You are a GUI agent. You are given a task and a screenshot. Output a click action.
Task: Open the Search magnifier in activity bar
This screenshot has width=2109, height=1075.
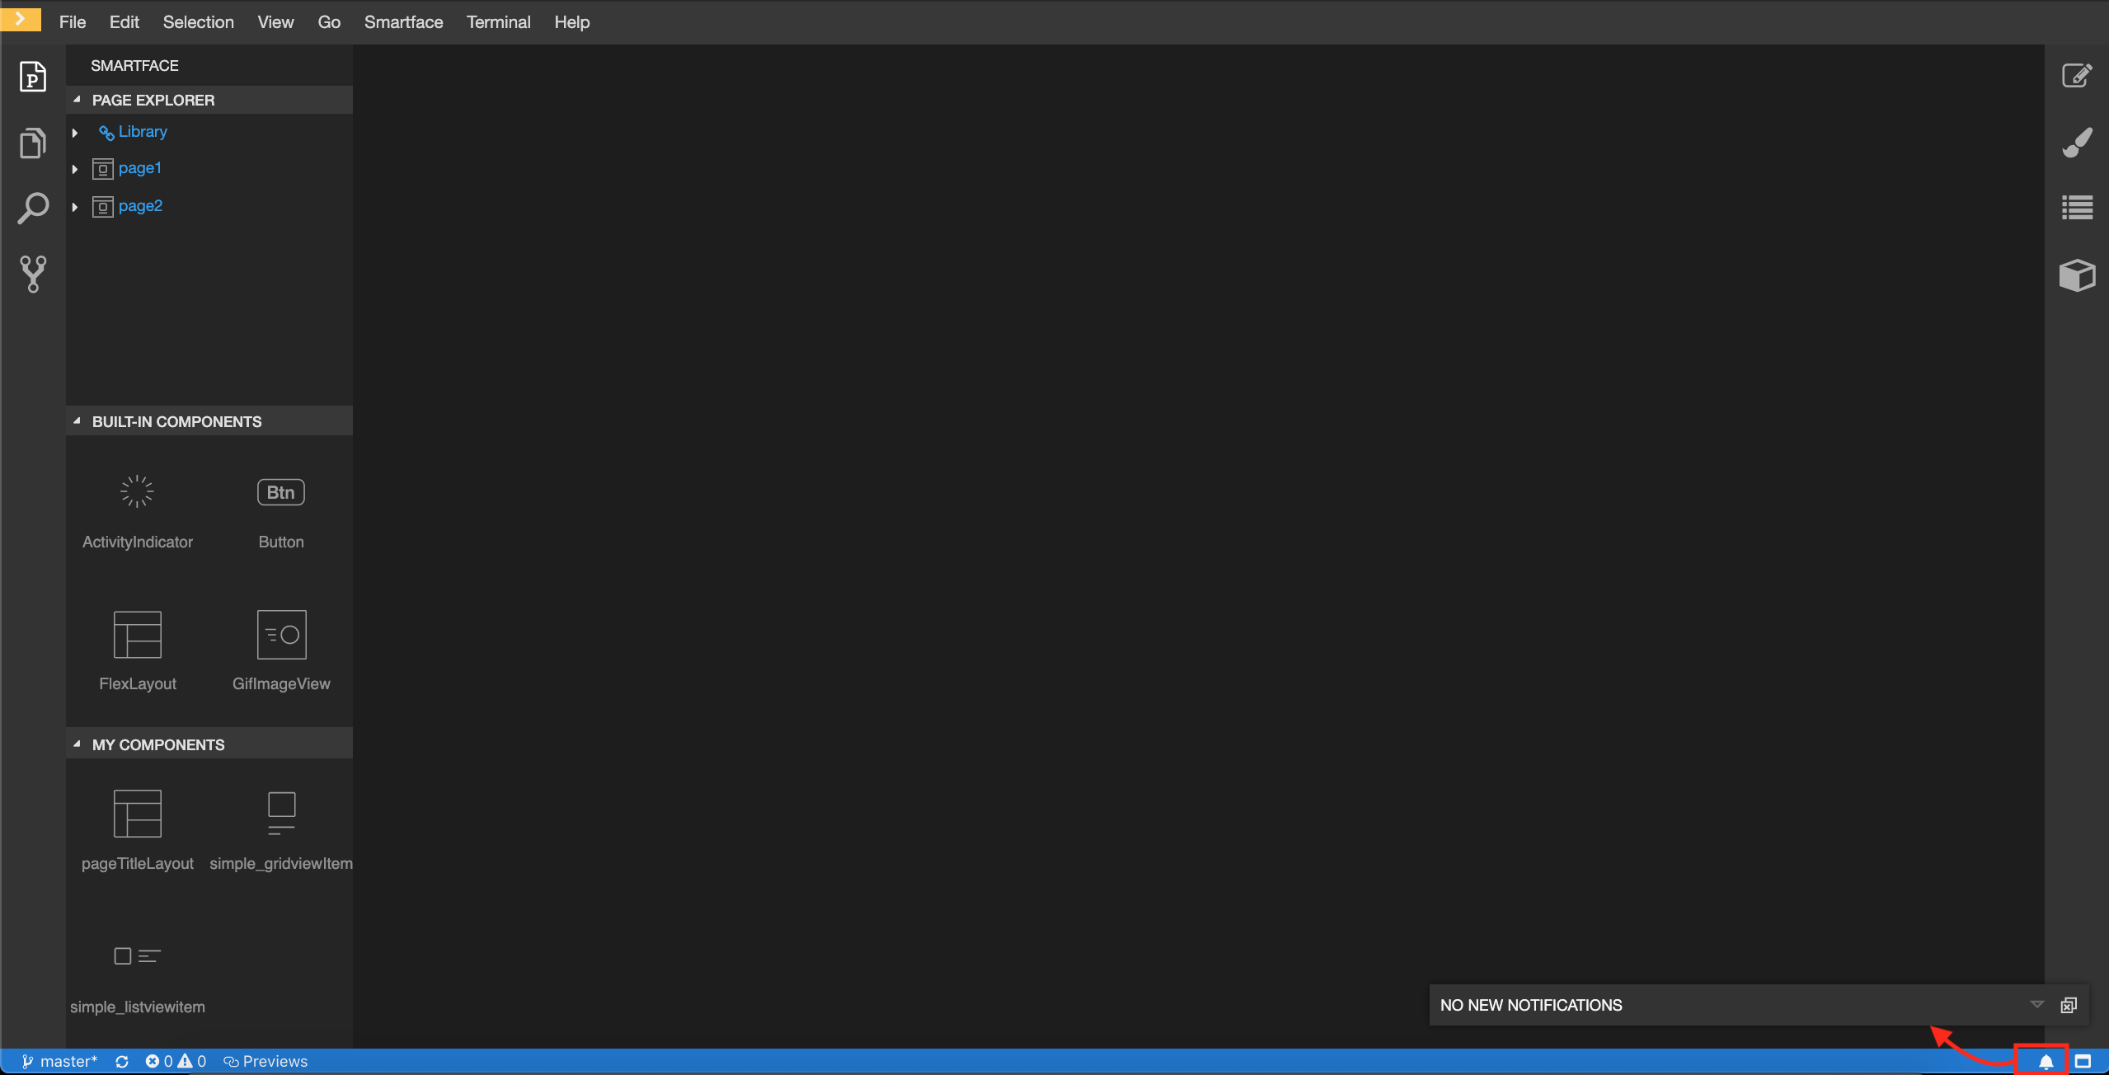pos(32,209)
